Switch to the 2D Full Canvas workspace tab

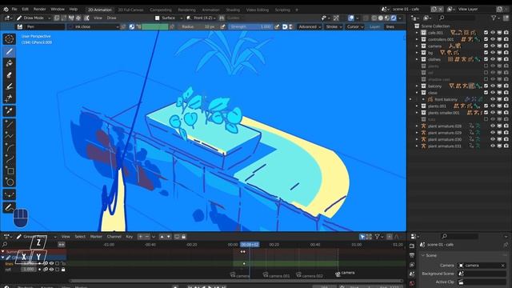130,10
